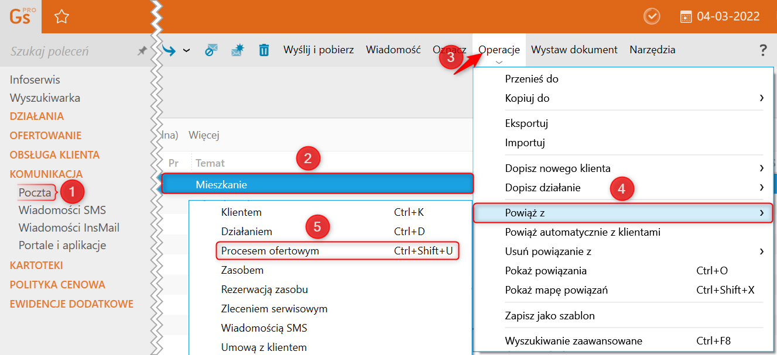
Task: Expand the Kopiuj do submenu
Action: click(x=761, y=98)
